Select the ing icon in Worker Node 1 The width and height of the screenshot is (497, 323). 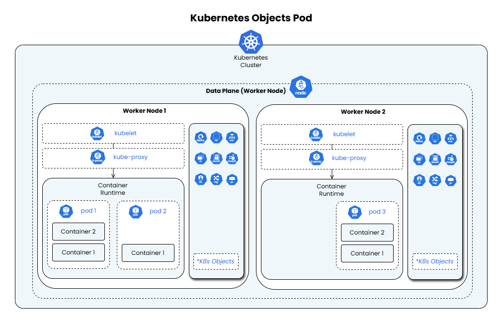tap(216, 179)
